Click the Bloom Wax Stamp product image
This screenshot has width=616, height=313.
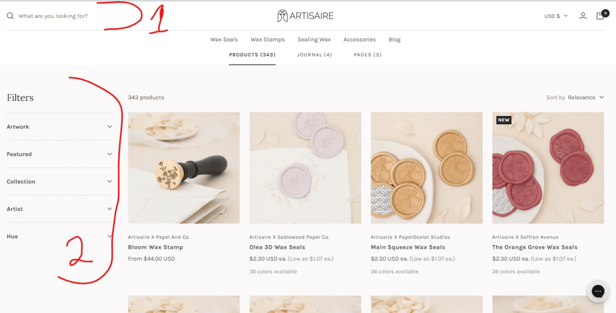[x=184, y=168]
